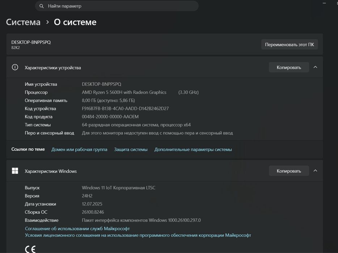The image size is (338, 253).
Task: Copy device specifications with Копировать
Action: coord(289,67)
